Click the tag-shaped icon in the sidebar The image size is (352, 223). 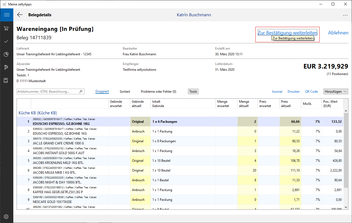[6, 67]
